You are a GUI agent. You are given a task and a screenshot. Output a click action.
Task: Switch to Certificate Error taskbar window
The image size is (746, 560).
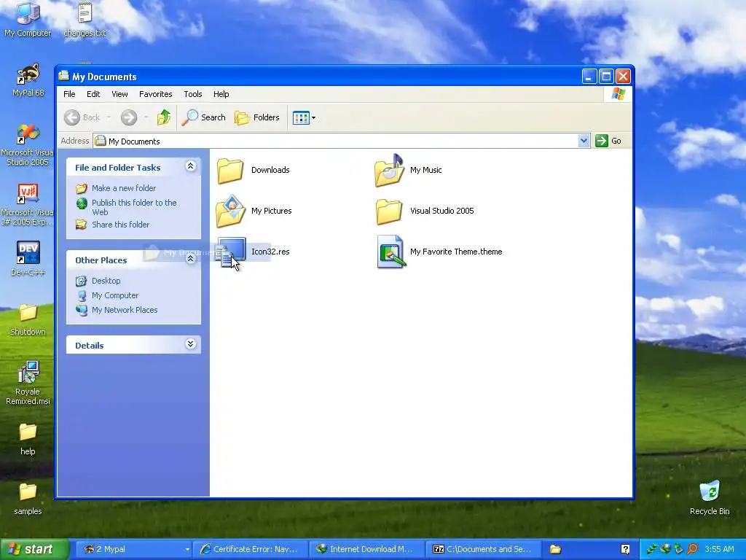[x=249, y=549]
